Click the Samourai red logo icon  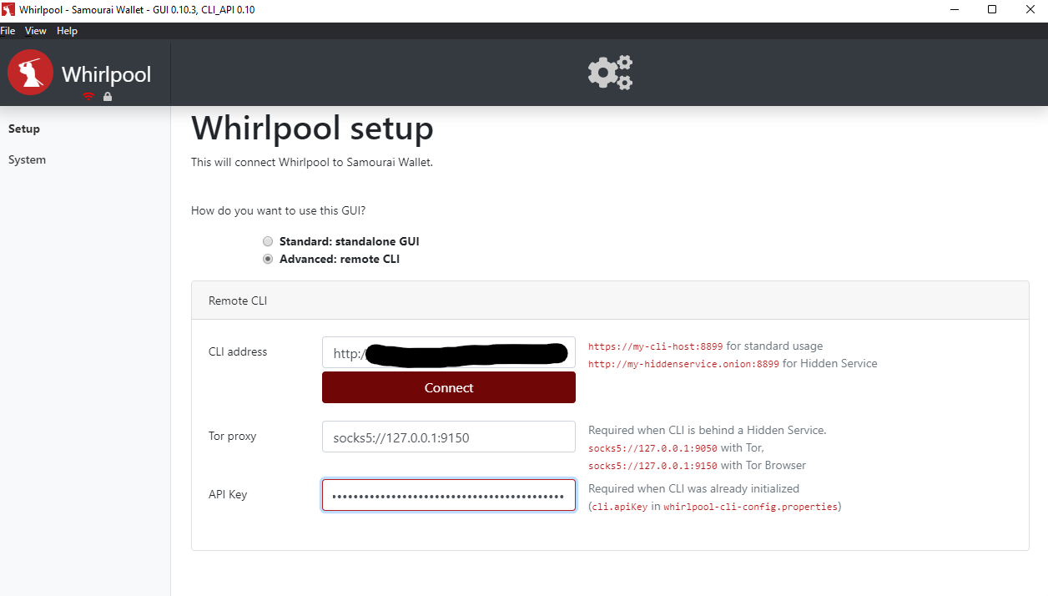[30, 73]
